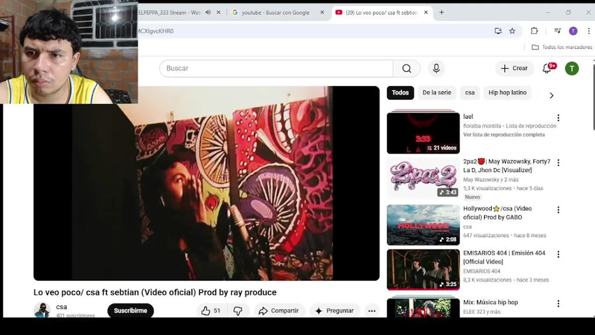The height and width of the screenshot is (335, 595).
Task: Open Todos los marcadores folder
Action: pyautogui.click(x=562, y=47)
